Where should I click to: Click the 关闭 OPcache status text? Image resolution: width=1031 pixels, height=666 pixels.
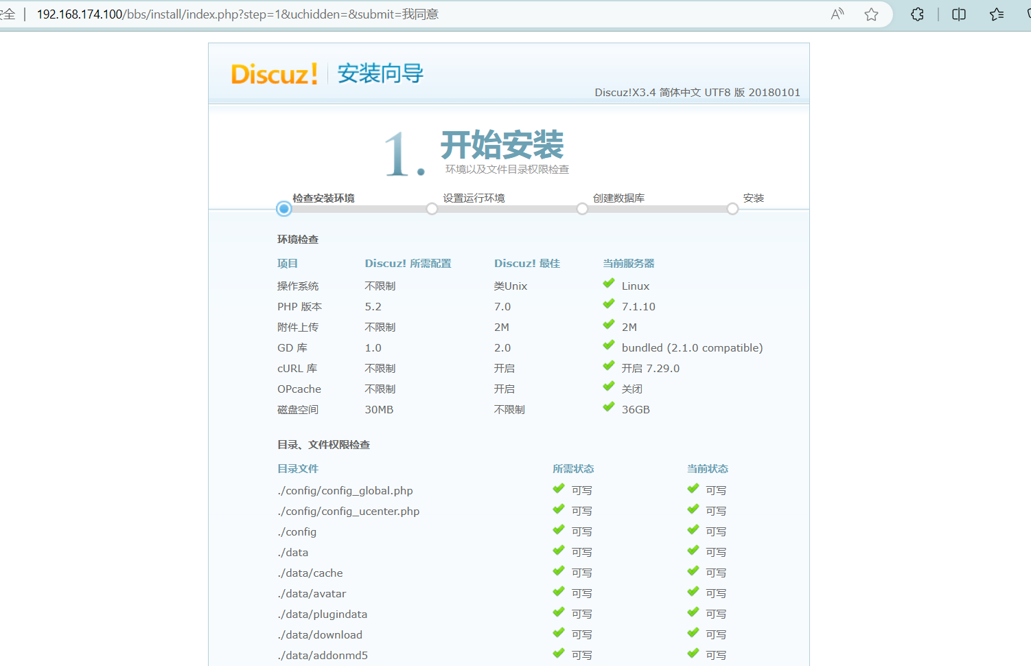pos(632,389)
